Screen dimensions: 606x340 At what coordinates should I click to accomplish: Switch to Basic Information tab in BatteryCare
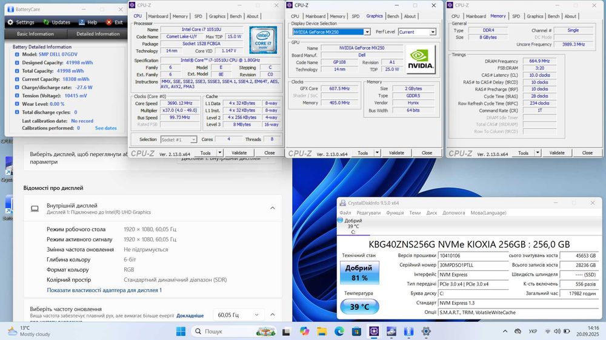coord(35,34)
